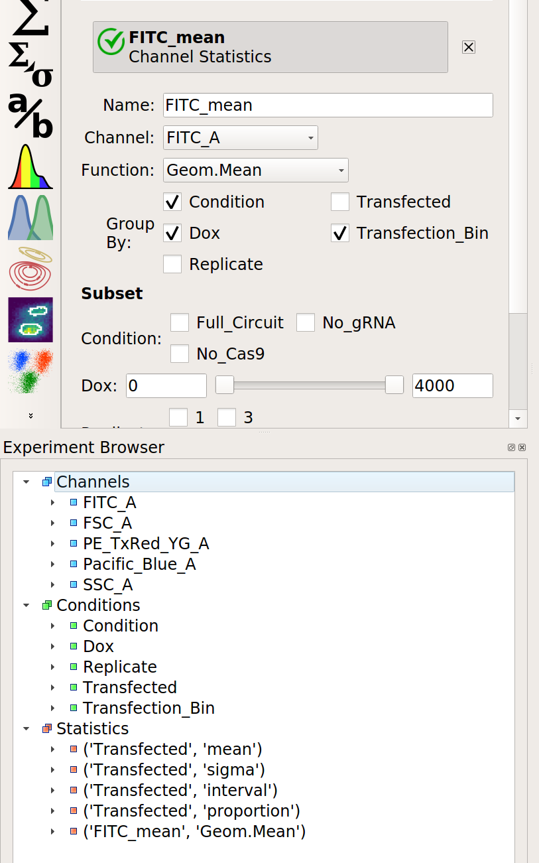Viewport: 539px width, 863px height.
Task: Open the Function dropdown showing Geom.Mean
Action: pos(256,170)
